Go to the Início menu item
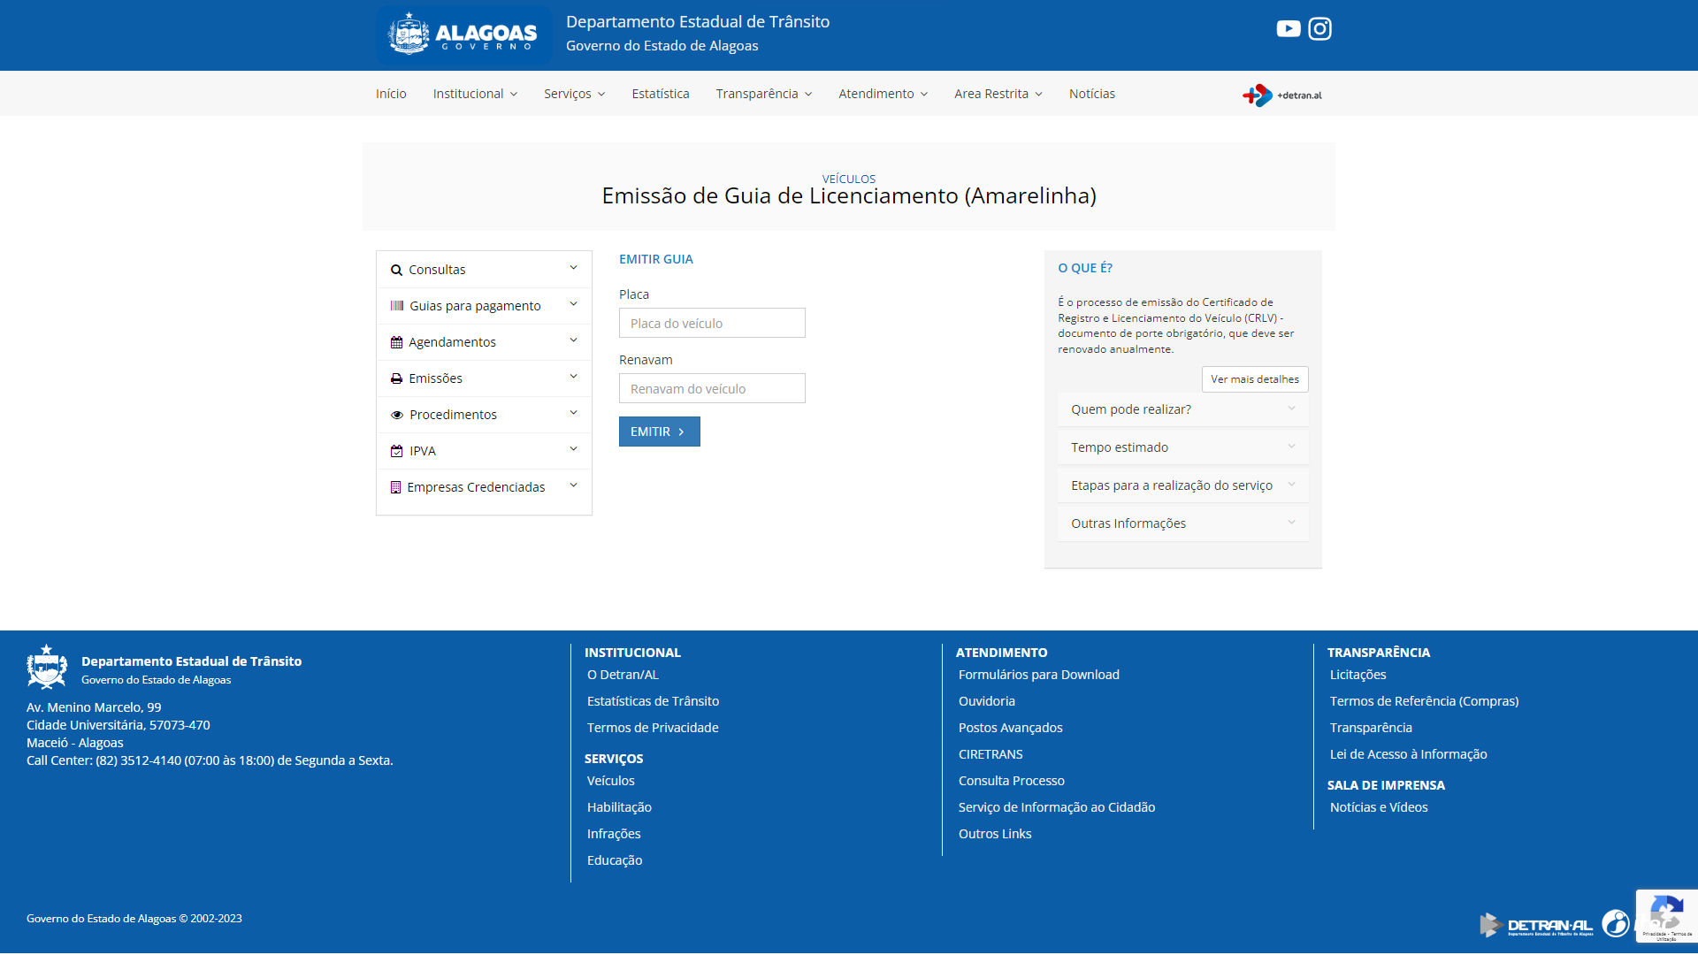This screenshot has height=955, width=1698. pos(391,94)
